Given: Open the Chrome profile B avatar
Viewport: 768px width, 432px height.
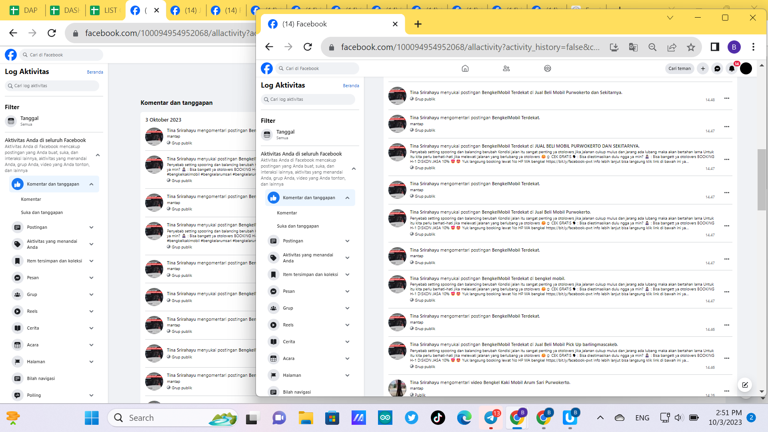Looking at the screenshot, I should (734, 47).
